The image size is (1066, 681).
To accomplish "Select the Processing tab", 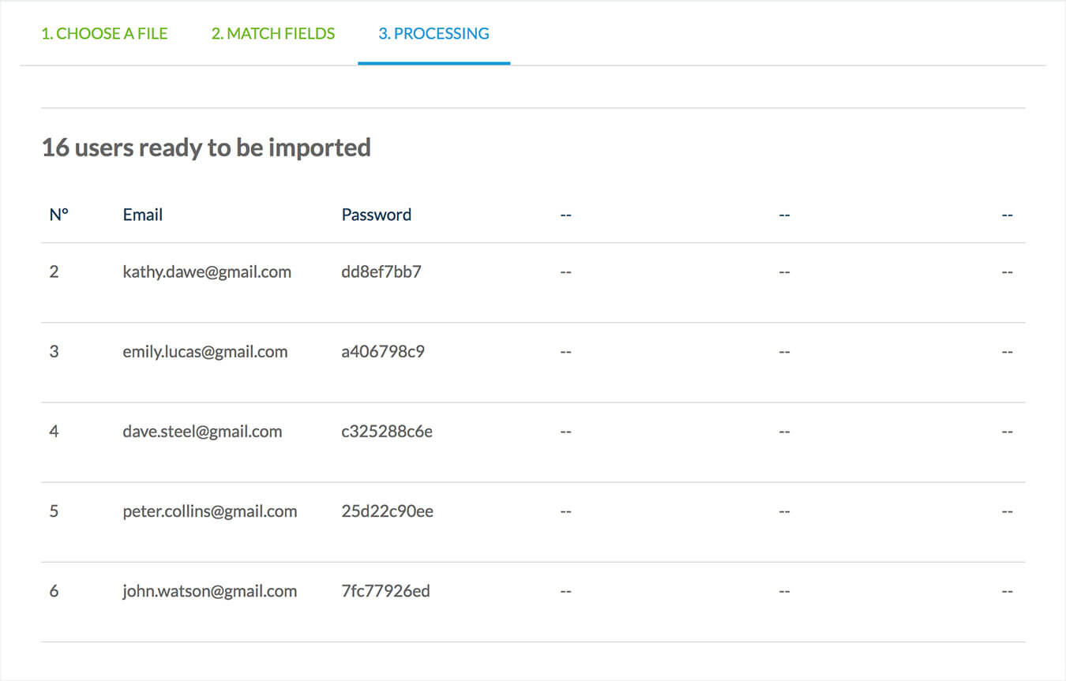I will [434, 34].
